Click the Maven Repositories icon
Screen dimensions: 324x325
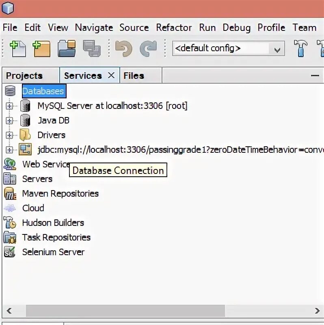(10, 193)
